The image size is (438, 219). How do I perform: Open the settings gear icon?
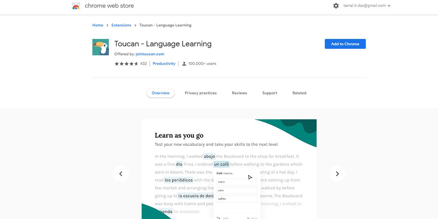tap(336, 6)
